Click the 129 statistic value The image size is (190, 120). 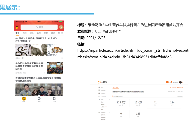(138, 114)
